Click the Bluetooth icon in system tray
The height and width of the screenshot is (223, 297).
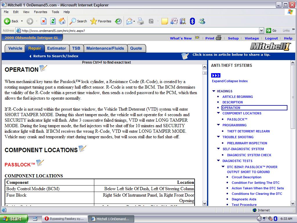[276, 219]
